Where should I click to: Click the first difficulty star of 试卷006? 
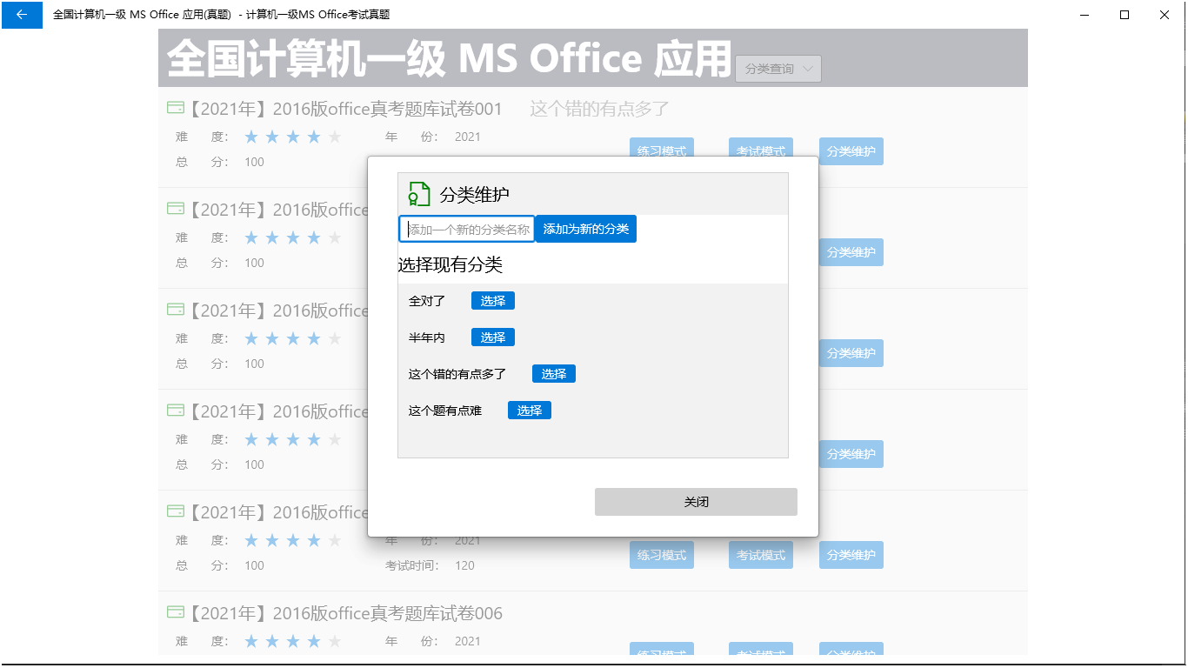point(251,641)
